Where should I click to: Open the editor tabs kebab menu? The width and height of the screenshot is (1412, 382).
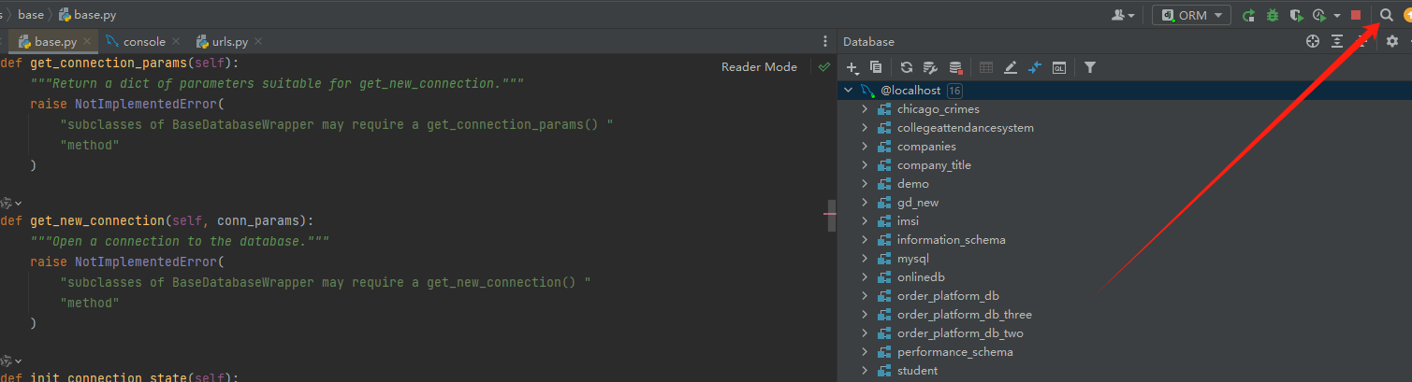(824, 41)
